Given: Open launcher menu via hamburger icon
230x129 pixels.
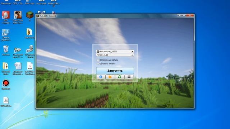Looking at the screenshot, I should click(129, 77).
